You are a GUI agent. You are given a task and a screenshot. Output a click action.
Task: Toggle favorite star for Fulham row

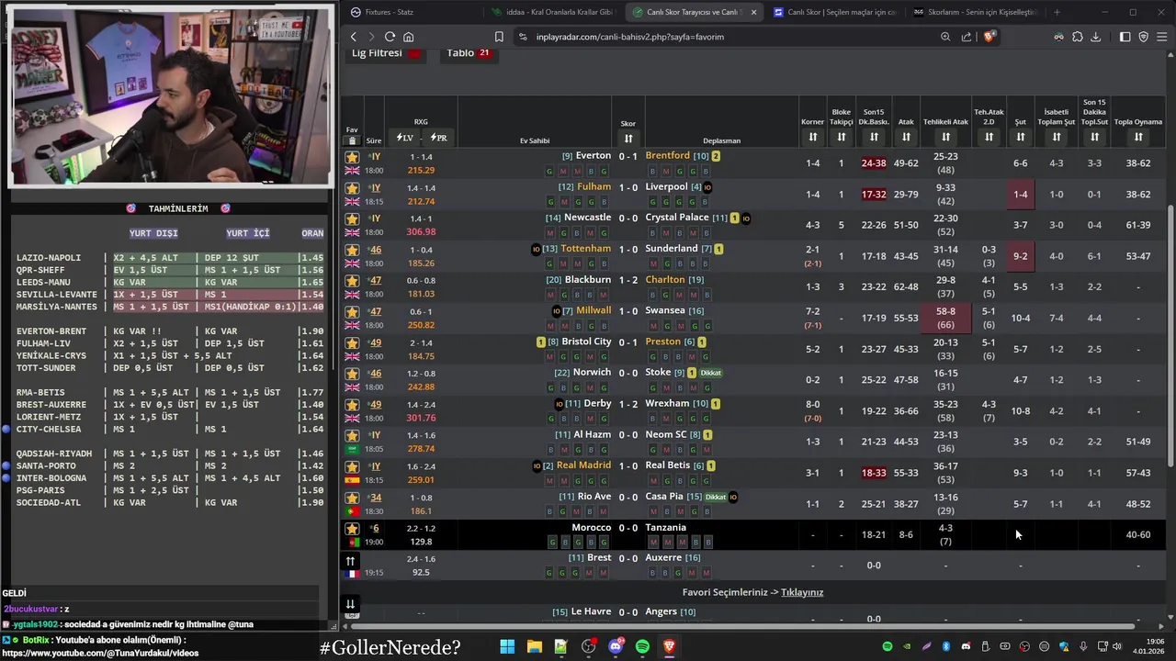[x=352, y=188]
